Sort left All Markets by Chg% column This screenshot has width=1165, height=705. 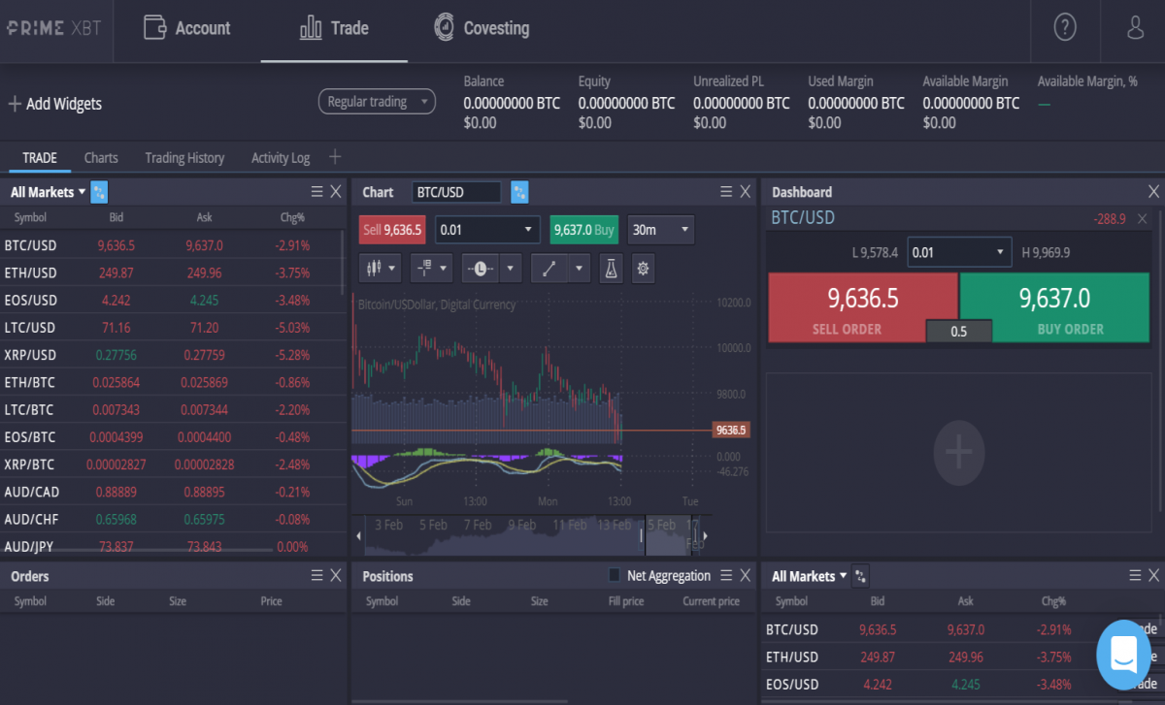pyautogui.click(x=291, y=217)
